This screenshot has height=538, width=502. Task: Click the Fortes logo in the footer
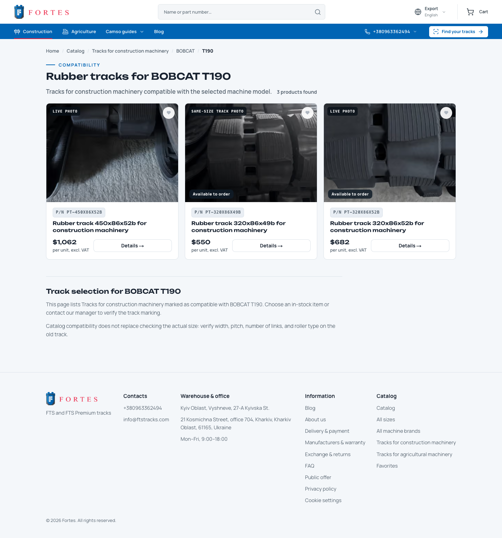(72, 399)
